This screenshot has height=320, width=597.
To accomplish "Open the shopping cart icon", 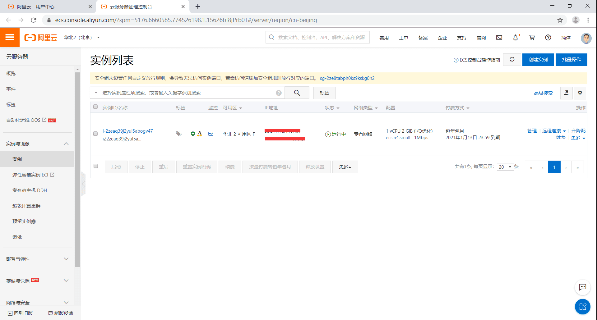I will point(532,37).
